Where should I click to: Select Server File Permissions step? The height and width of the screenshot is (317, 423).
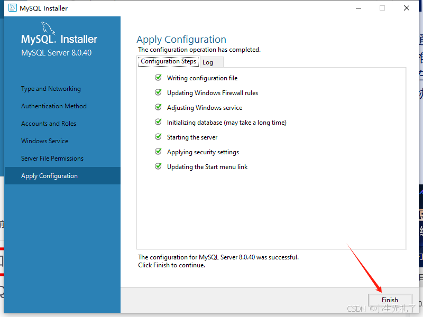coord(52,158)
